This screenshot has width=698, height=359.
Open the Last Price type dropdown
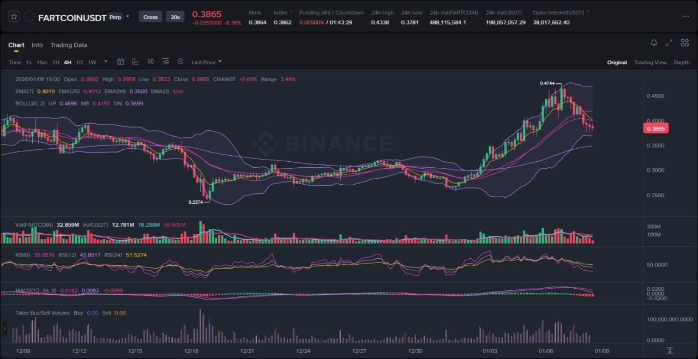(x=207, y=62)
